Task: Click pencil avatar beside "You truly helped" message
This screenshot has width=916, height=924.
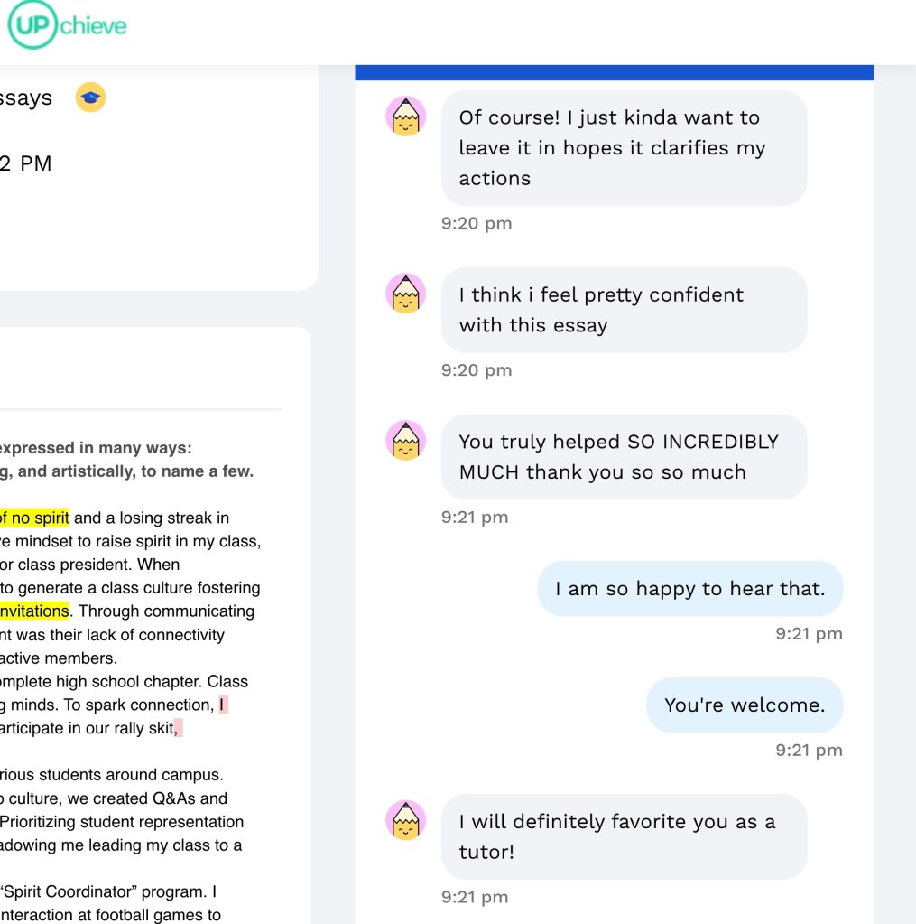Action: [405, 441]
